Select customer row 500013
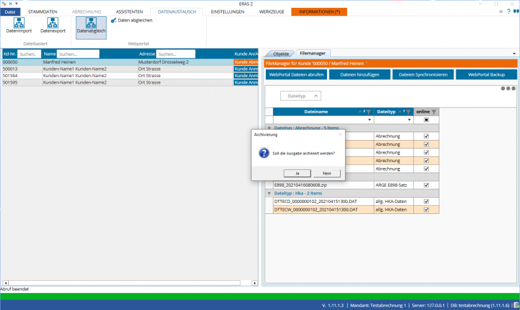520x310 pixels. [x=130, y=69]
